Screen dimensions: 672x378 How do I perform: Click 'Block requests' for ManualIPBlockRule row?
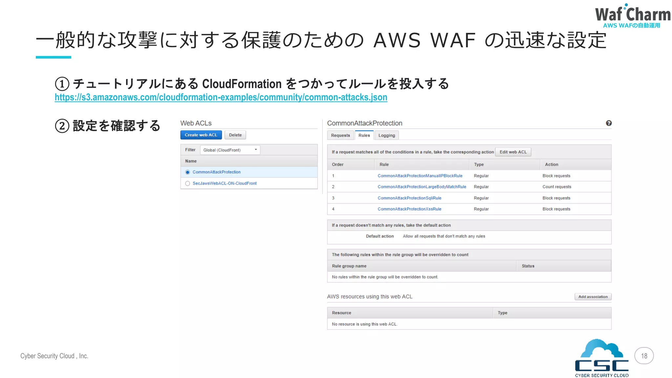pyautogui.click(x=556, y=176)
